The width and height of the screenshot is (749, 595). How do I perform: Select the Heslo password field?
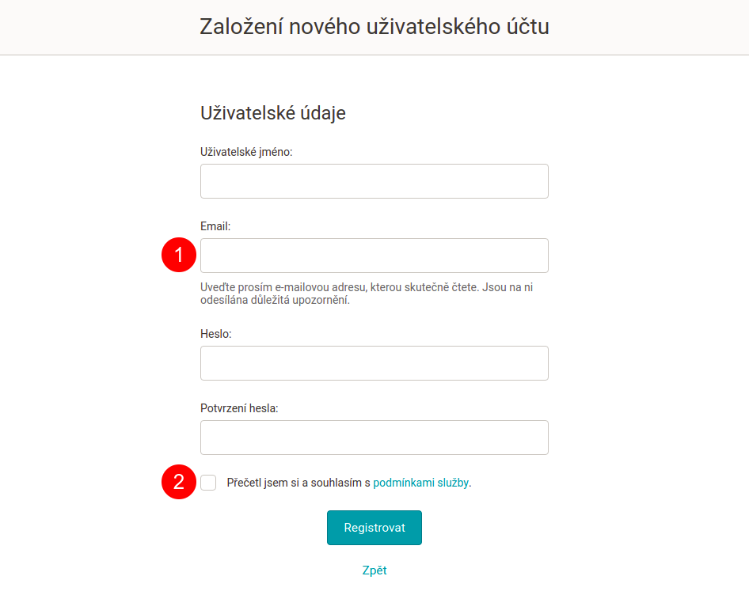tap(374, 363)
